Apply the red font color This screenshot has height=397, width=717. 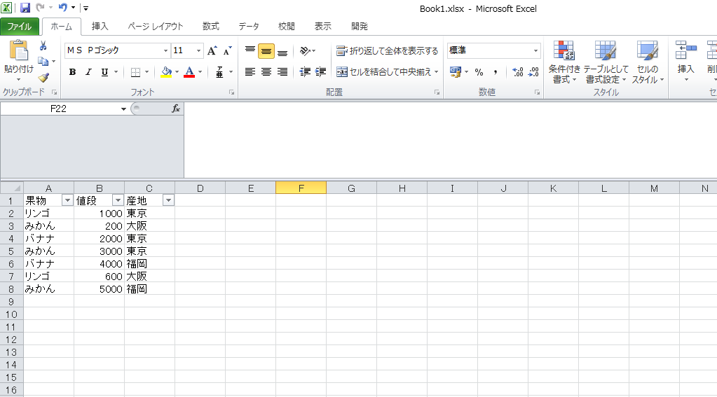pyautogui.click(x=189, y=72)
